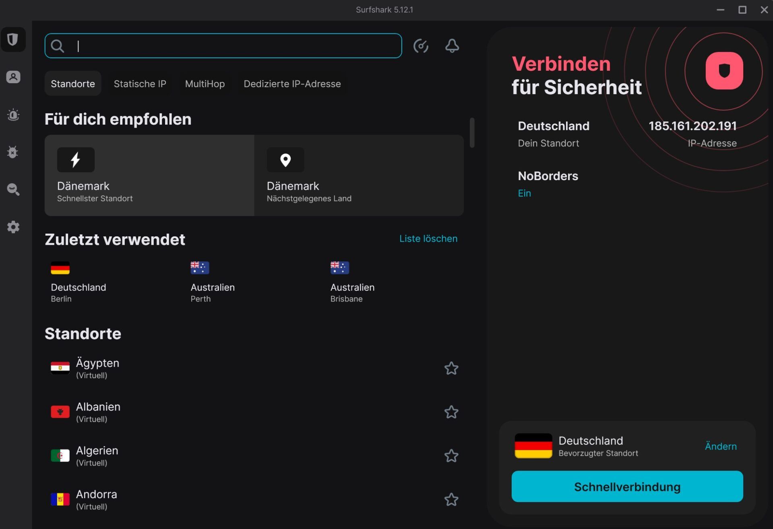Click the Ändern link for preferred location
773x529 pixels.
tap(721, 446)
